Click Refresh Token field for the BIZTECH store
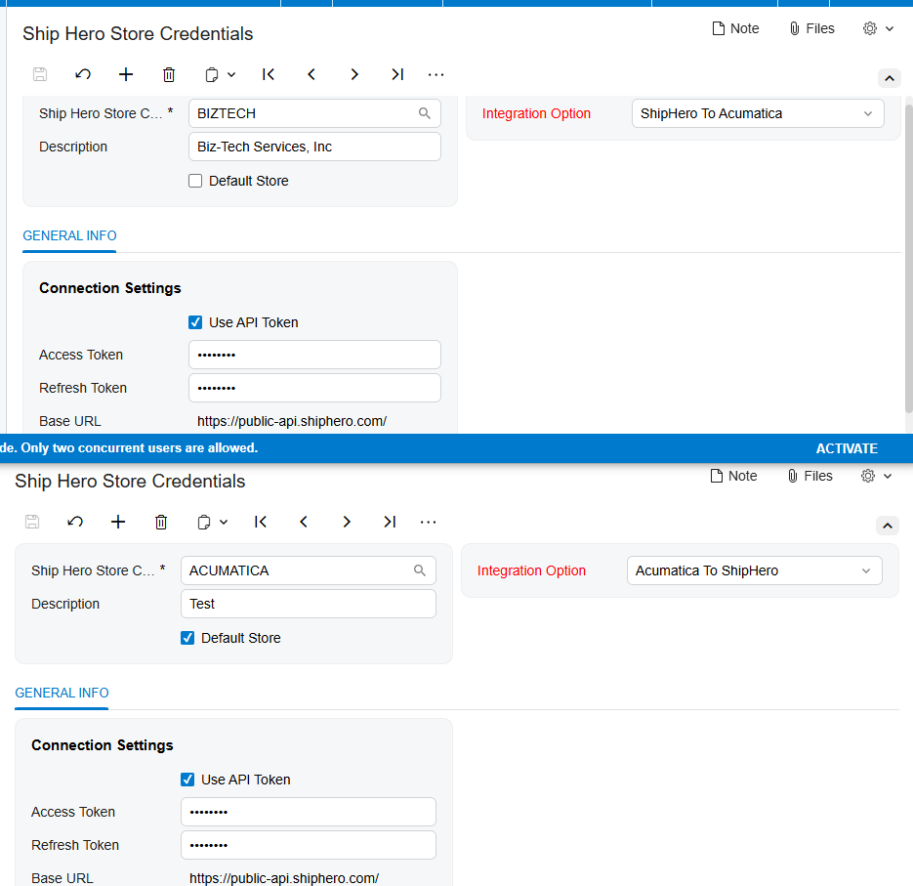The width and height of the screenshot is (913, 886). point(314,388)
